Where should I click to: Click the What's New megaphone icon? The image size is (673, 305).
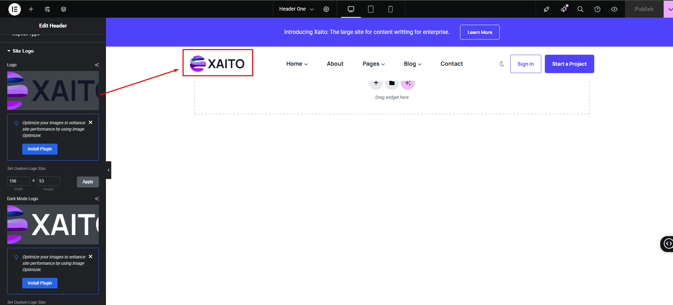[564, 9]
